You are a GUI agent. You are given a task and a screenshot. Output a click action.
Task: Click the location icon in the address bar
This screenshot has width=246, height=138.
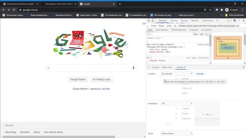tap(205, 10)
